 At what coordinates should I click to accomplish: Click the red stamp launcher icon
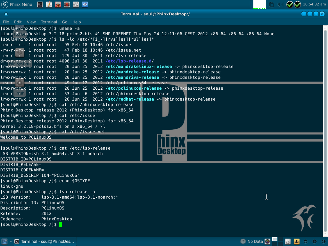click(58, 4)
